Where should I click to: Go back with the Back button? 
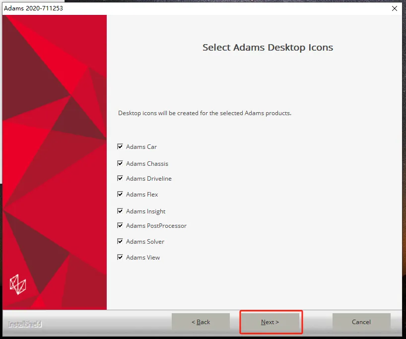point(201,322)
